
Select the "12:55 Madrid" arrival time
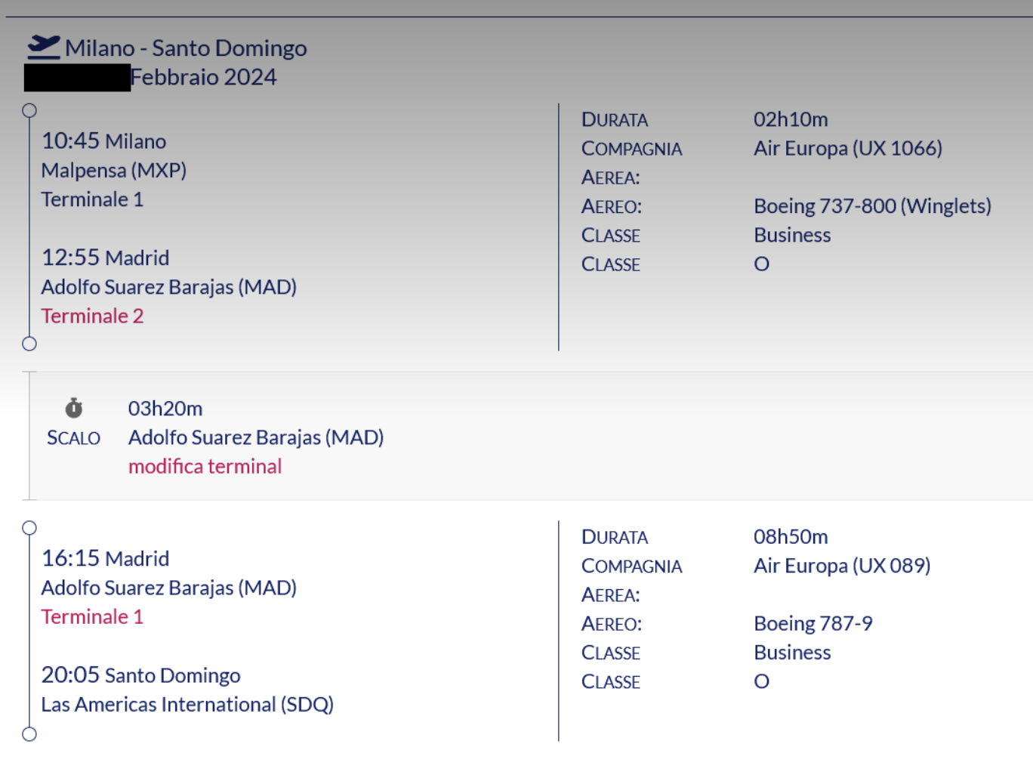(x=105, y=258)
